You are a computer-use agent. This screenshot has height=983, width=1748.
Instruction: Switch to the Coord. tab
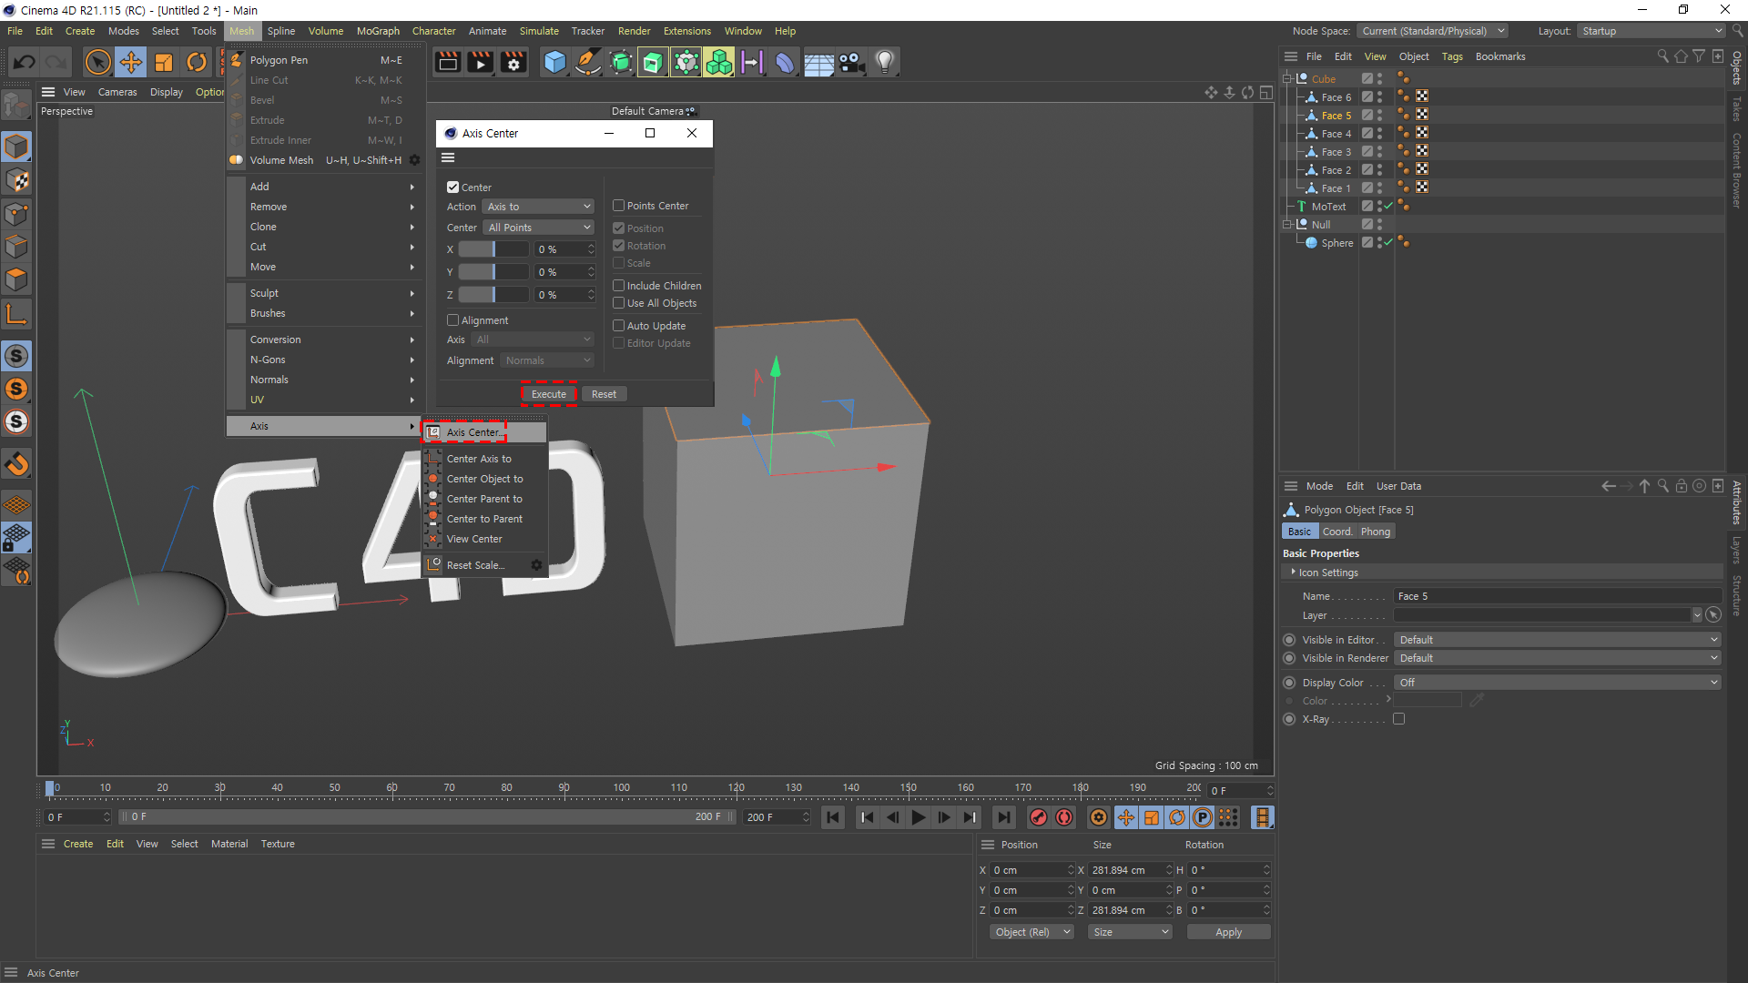coord(1336,532)
